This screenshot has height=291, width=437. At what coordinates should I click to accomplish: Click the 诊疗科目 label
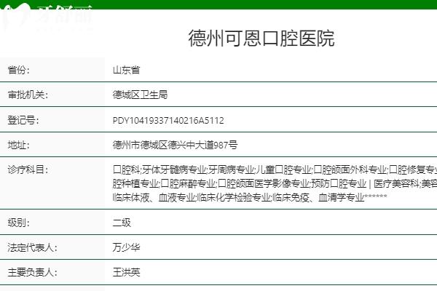pos(28,170)
